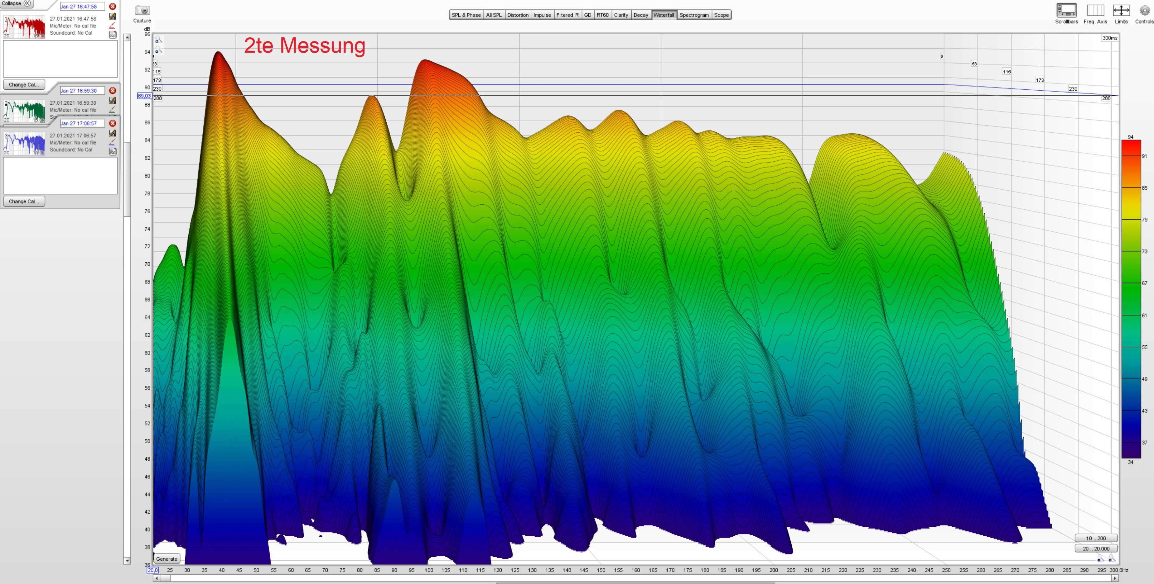Zoom in horizontally with the bottom-right magnifier
Screen dimensions: 1154x584
1112,558
